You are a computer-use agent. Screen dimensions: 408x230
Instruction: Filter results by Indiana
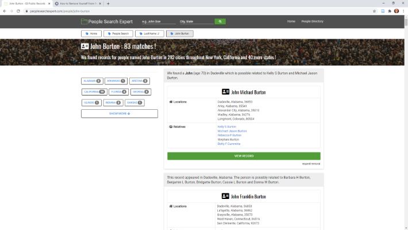[113, 102]
